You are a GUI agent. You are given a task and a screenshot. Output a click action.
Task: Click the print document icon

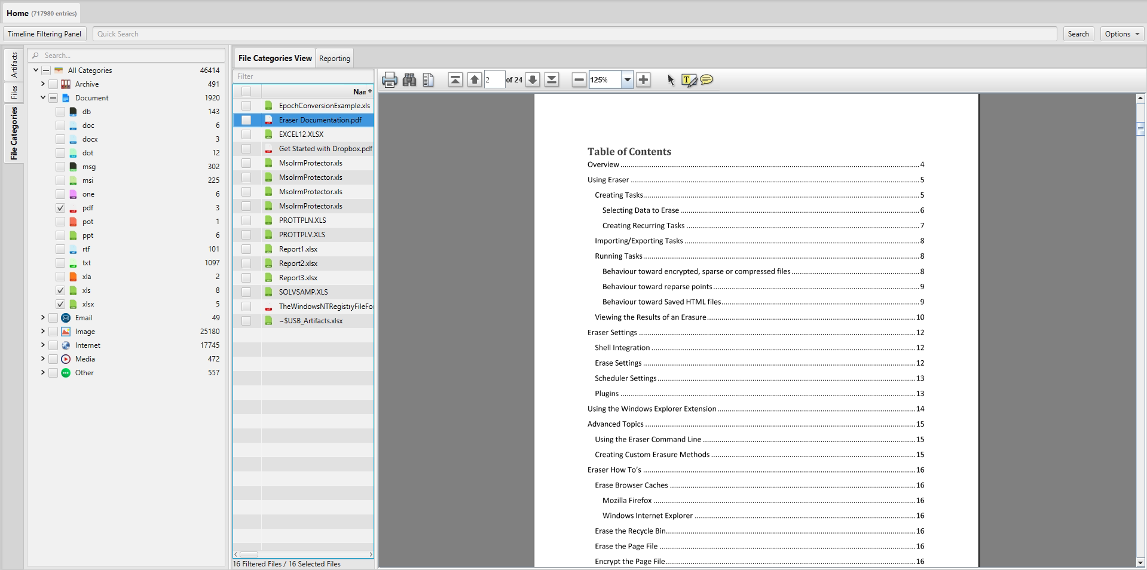pos(389,79)
